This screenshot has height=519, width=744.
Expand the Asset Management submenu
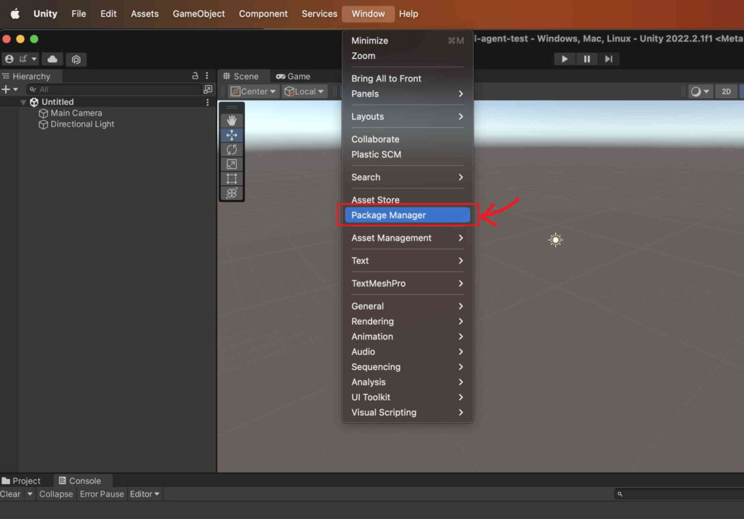tap(408, 238)
